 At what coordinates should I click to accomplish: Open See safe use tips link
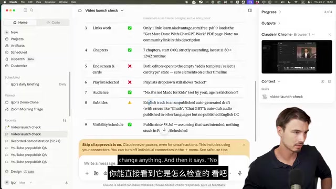[214, 150]
